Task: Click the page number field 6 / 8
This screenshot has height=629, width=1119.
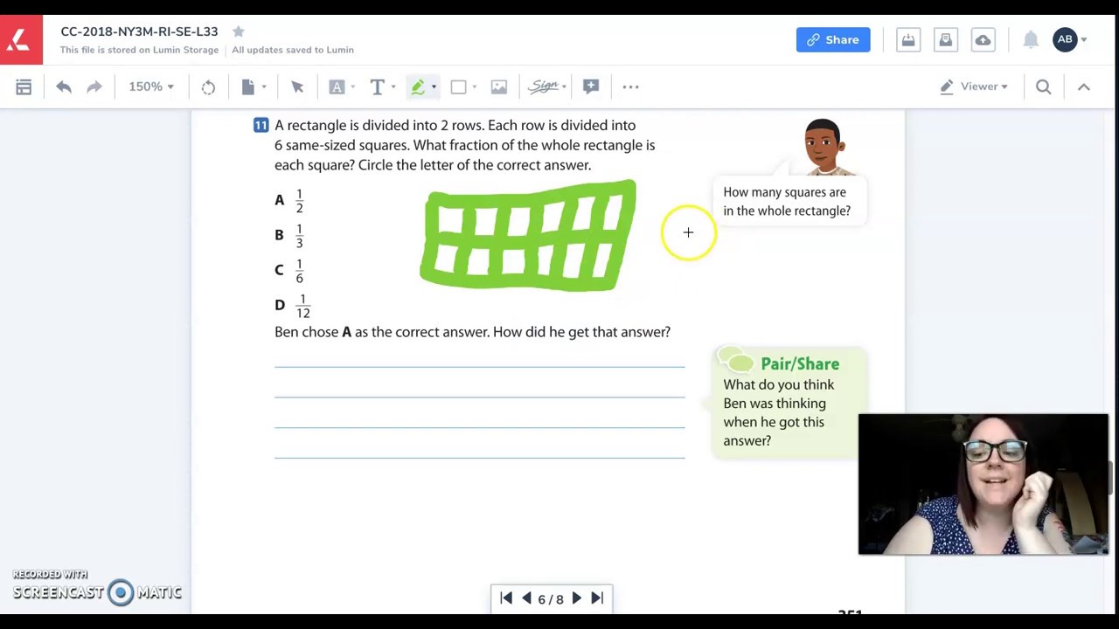Action: pos(551,598)
